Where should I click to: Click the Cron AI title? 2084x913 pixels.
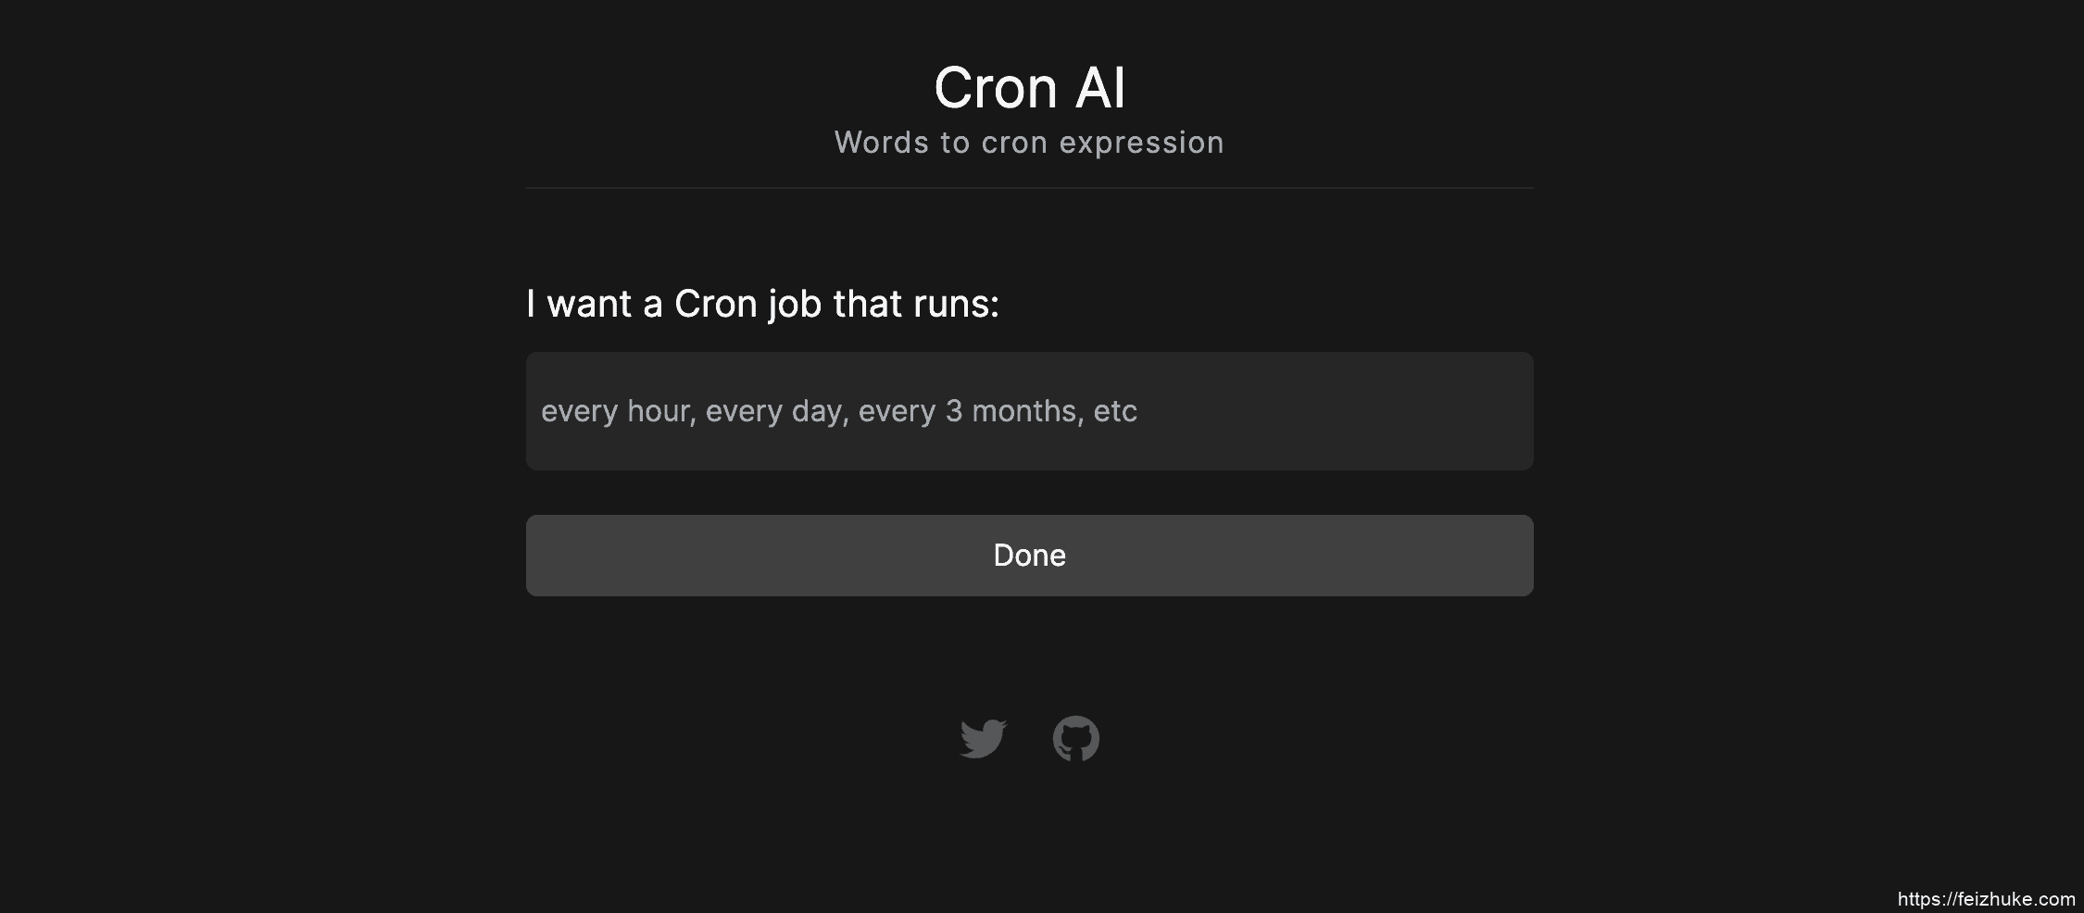[x=1029, y=86]
